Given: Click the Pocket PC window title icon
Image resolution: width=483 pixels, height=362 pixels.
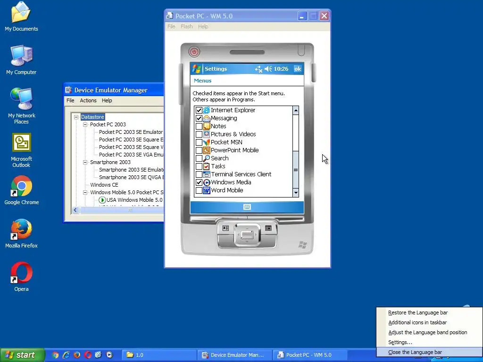Looking at the screenshot, I should (169, 16).
